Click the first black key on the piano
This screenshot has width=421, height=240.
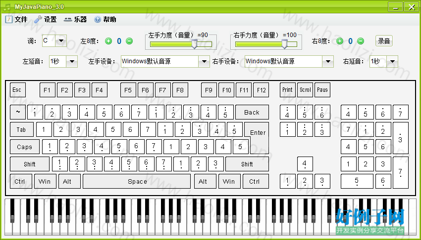click(x=12, y=211)
